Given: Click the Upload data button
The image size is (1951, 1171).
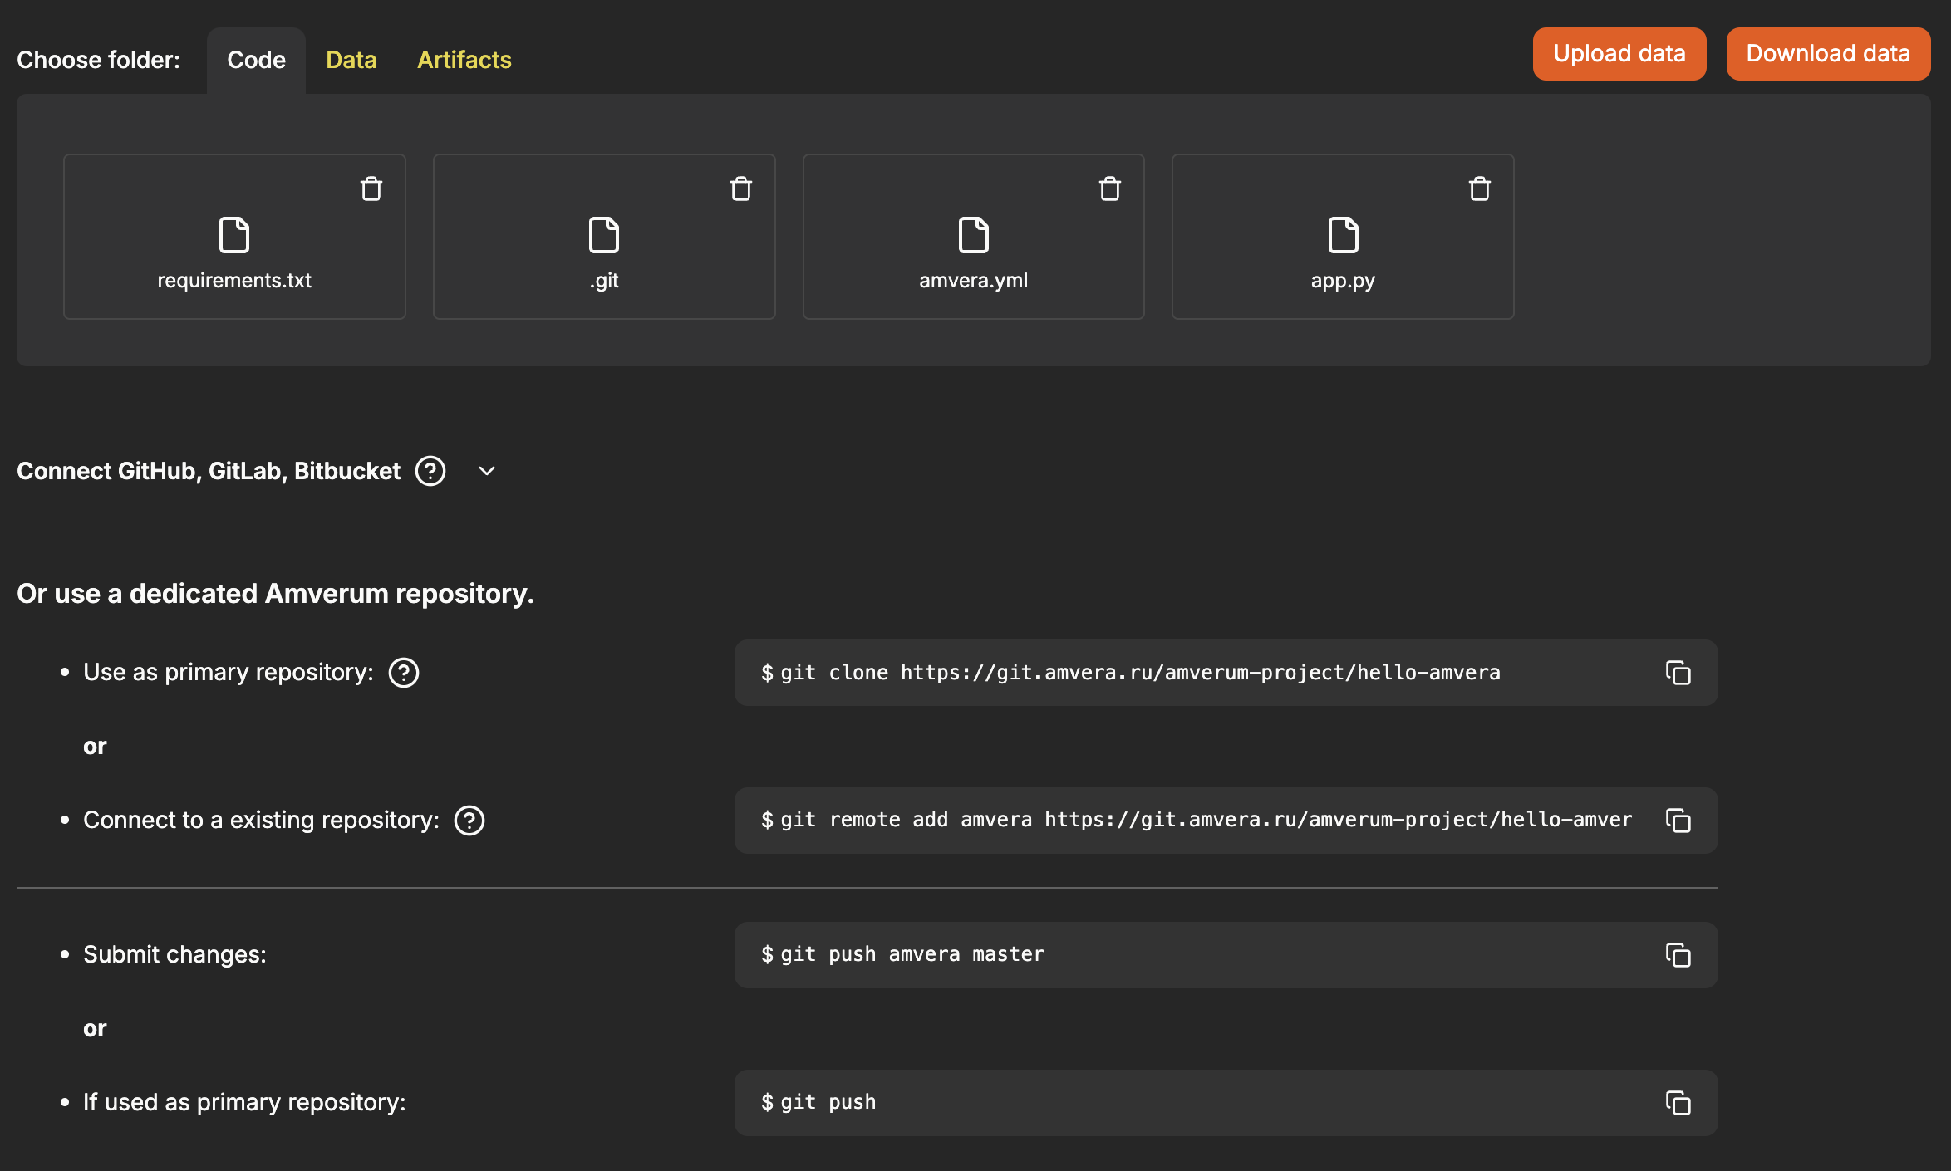Looking at the screenshot, I should pos(1619,54).
